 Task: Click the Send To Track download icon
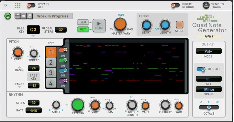(206, 5)
